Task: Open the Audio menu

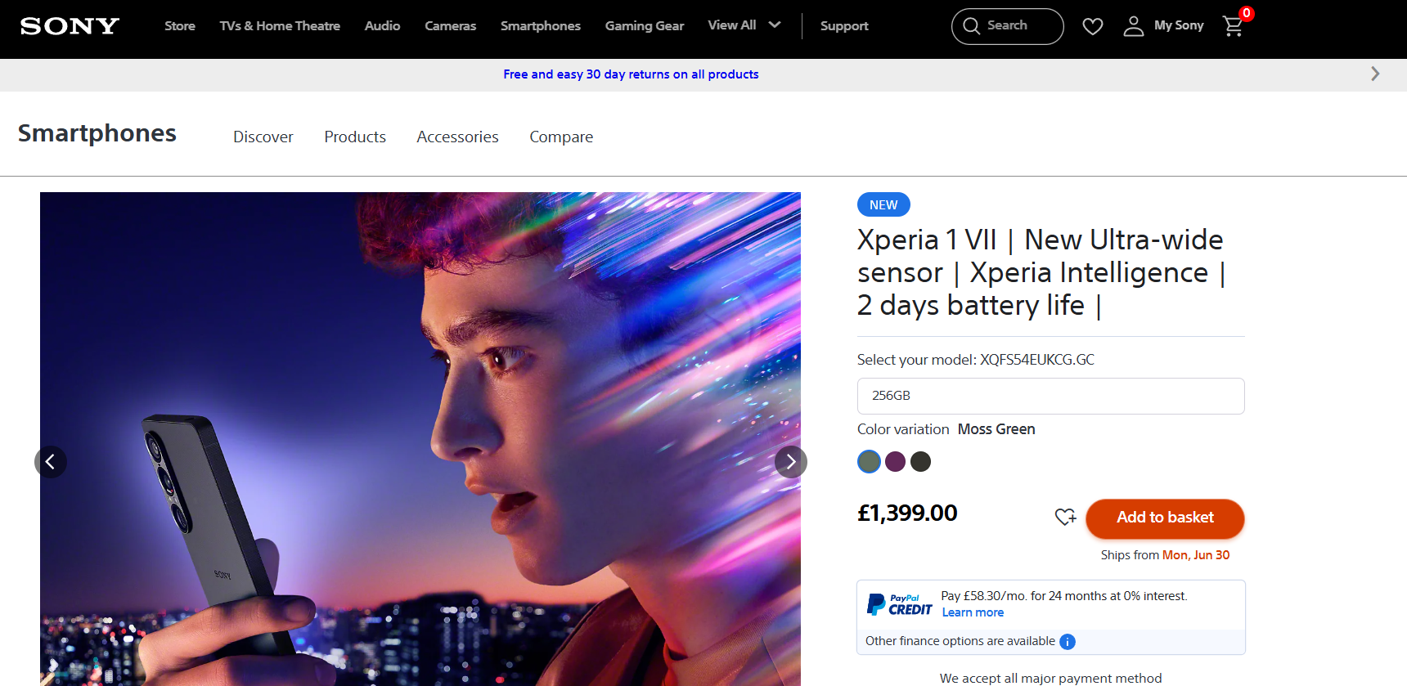Action: pos(382,26)
